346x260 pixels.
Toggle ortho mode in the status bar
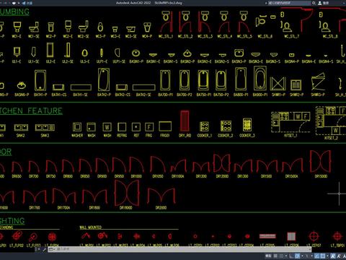(x=291, y=256)
